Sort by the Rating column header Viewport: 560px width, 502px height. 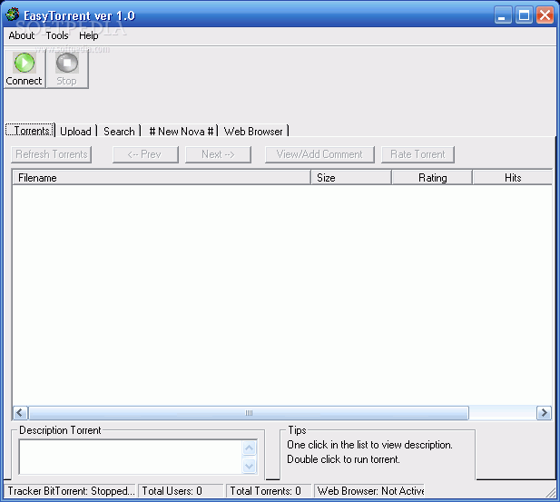click(432, 178)
